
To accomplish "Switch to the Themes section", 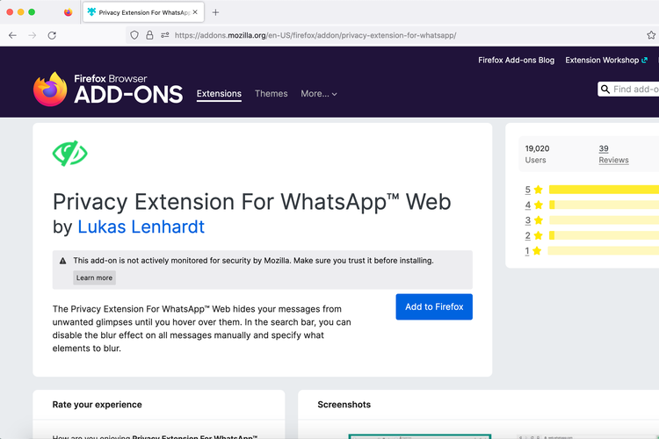I will [271, 94].
